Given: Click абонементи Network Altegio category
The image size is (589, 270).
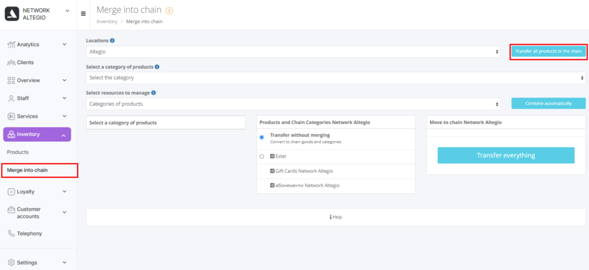Looking at the screenshot, I should pos(307,185).
